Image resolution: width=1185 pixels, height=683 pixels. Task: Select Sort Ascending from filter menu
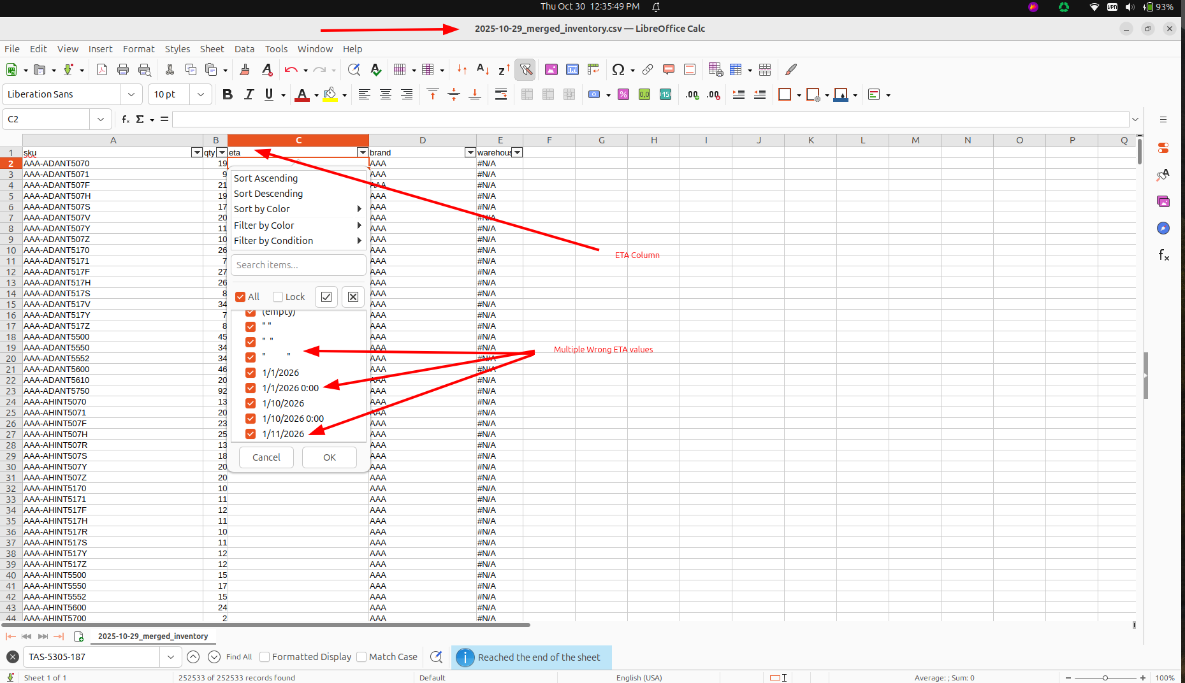click(x=266, y=178)
